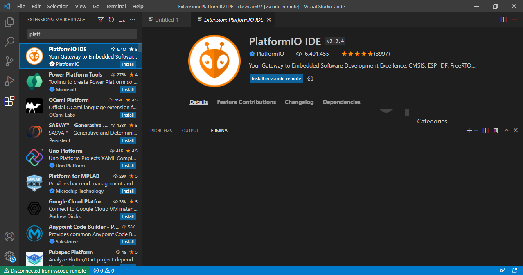523x275 pixels.
Task: Click the PlatformIO IDE large logo
Action: click(214, 61)
